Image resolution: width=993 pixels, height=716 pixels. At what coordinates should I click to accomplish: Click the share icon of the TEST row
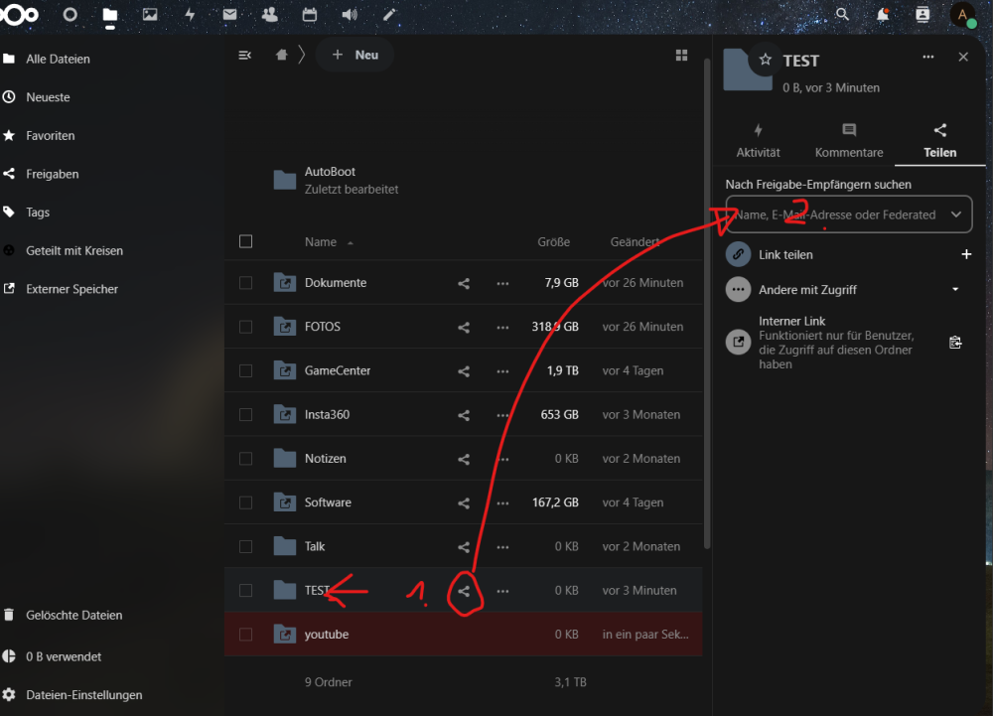(x=464, y=591)
